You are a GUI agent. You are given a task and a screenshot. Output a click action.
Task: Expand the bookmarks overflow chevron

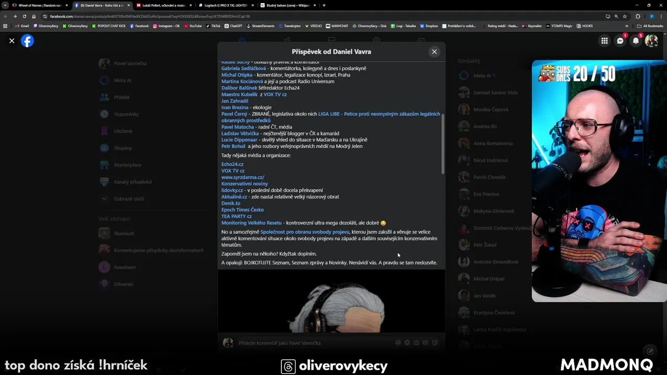627,26
